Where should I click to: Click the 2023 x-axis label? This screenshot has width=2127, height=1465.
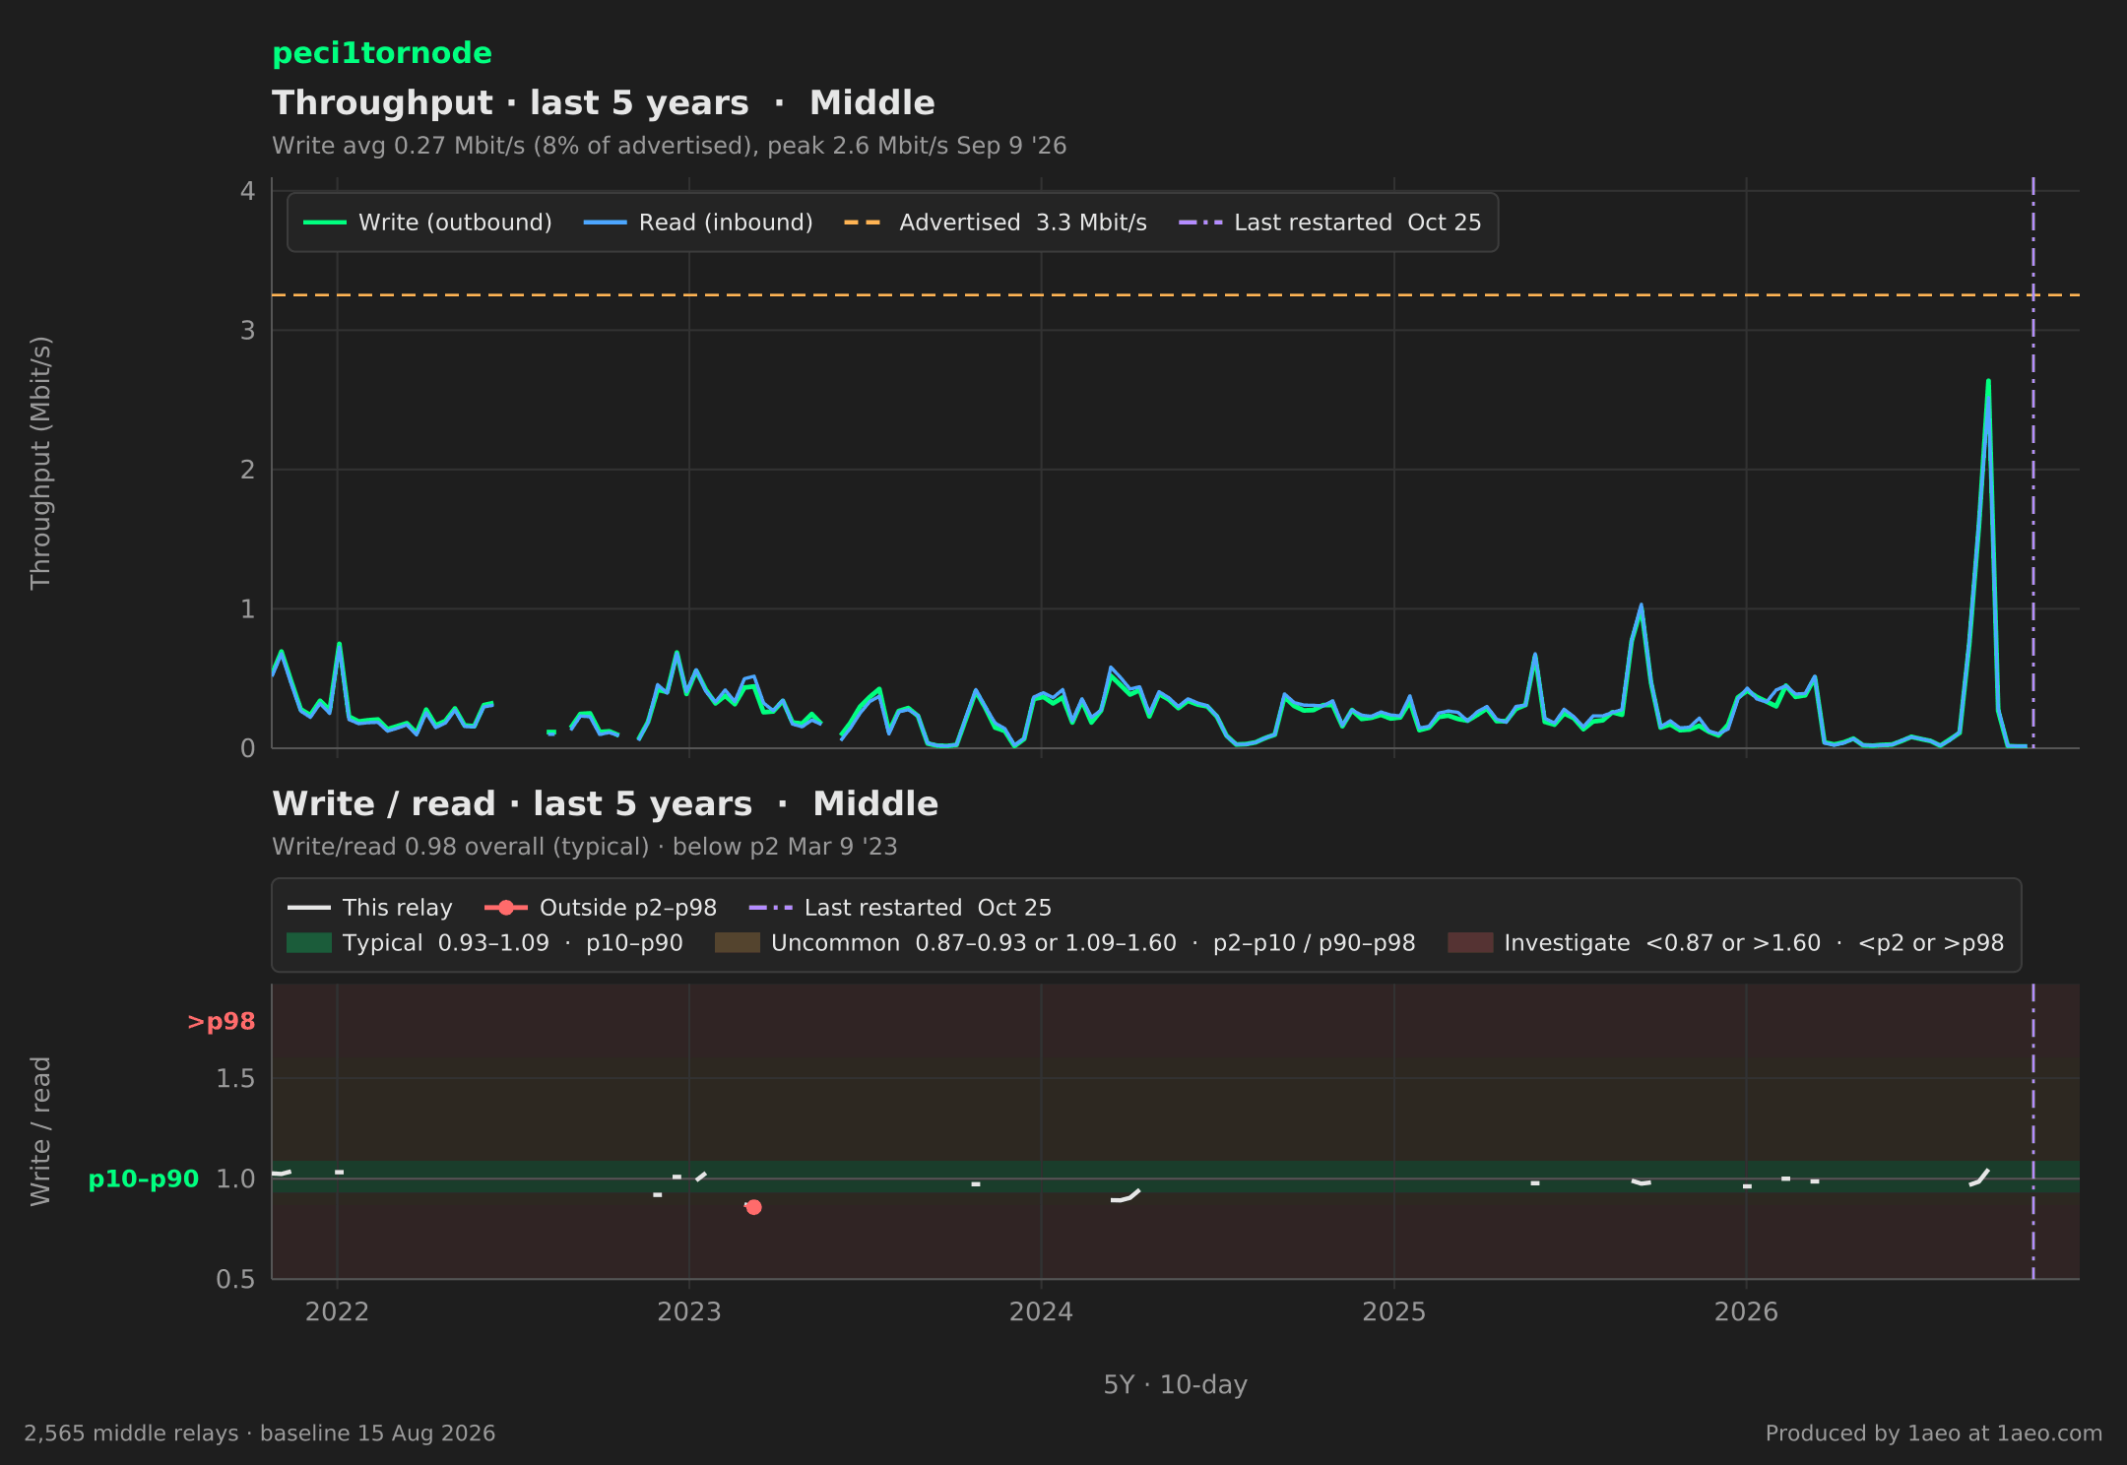coord(689,1312)
